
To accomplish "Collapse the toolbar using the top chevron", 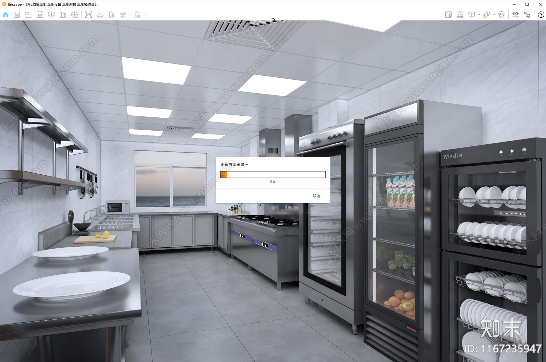I will click(x=273, y=19).
